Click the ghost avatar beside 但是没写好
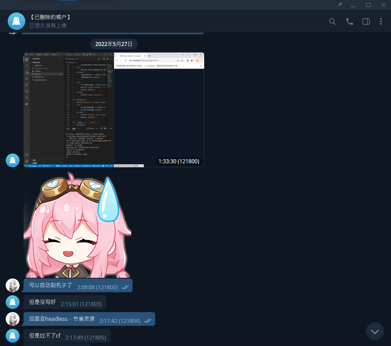The width and height of the screenshot is (391, 346). coord(13,302)
